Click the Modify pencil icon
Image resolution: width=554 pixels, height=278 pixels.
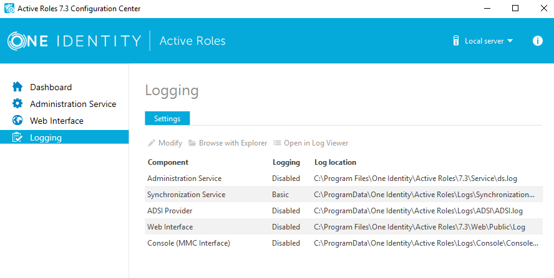click(x=152, y=142)
